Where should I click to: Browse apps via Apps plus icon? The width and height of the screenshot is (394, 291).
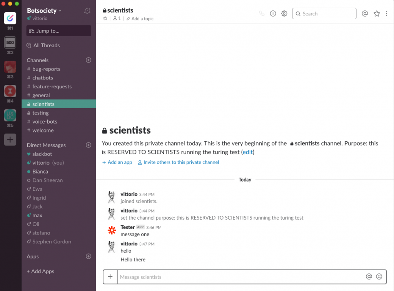point(88,256)
